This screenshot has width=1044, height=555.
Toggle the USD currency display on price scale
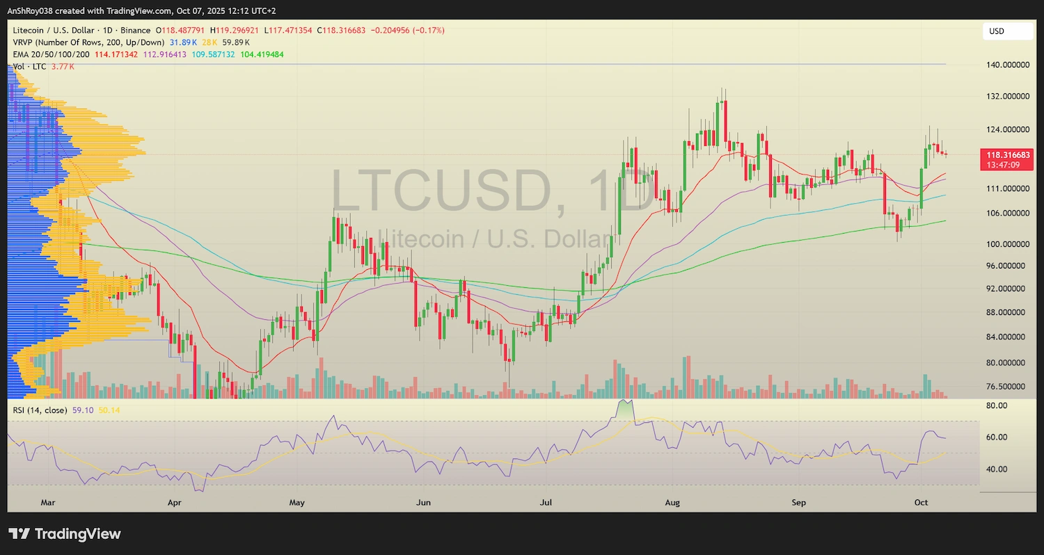[x=1007, y=31]
